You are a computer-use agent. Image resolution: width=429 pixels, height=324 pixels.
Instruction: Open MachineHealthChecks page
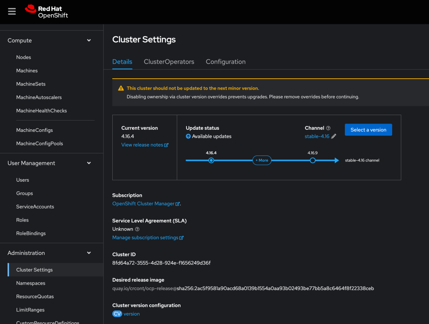[x=41, y=111]
